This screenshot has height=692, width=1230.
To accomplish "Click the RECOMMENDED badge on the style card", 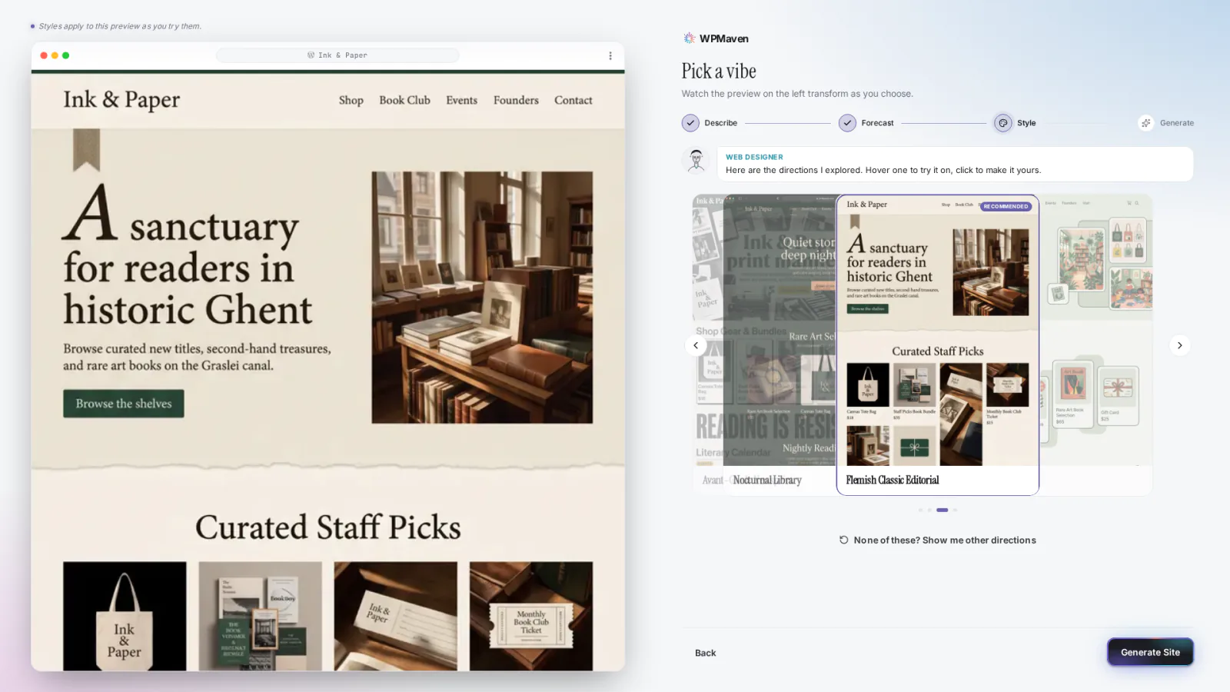I will pos(1006,206).
